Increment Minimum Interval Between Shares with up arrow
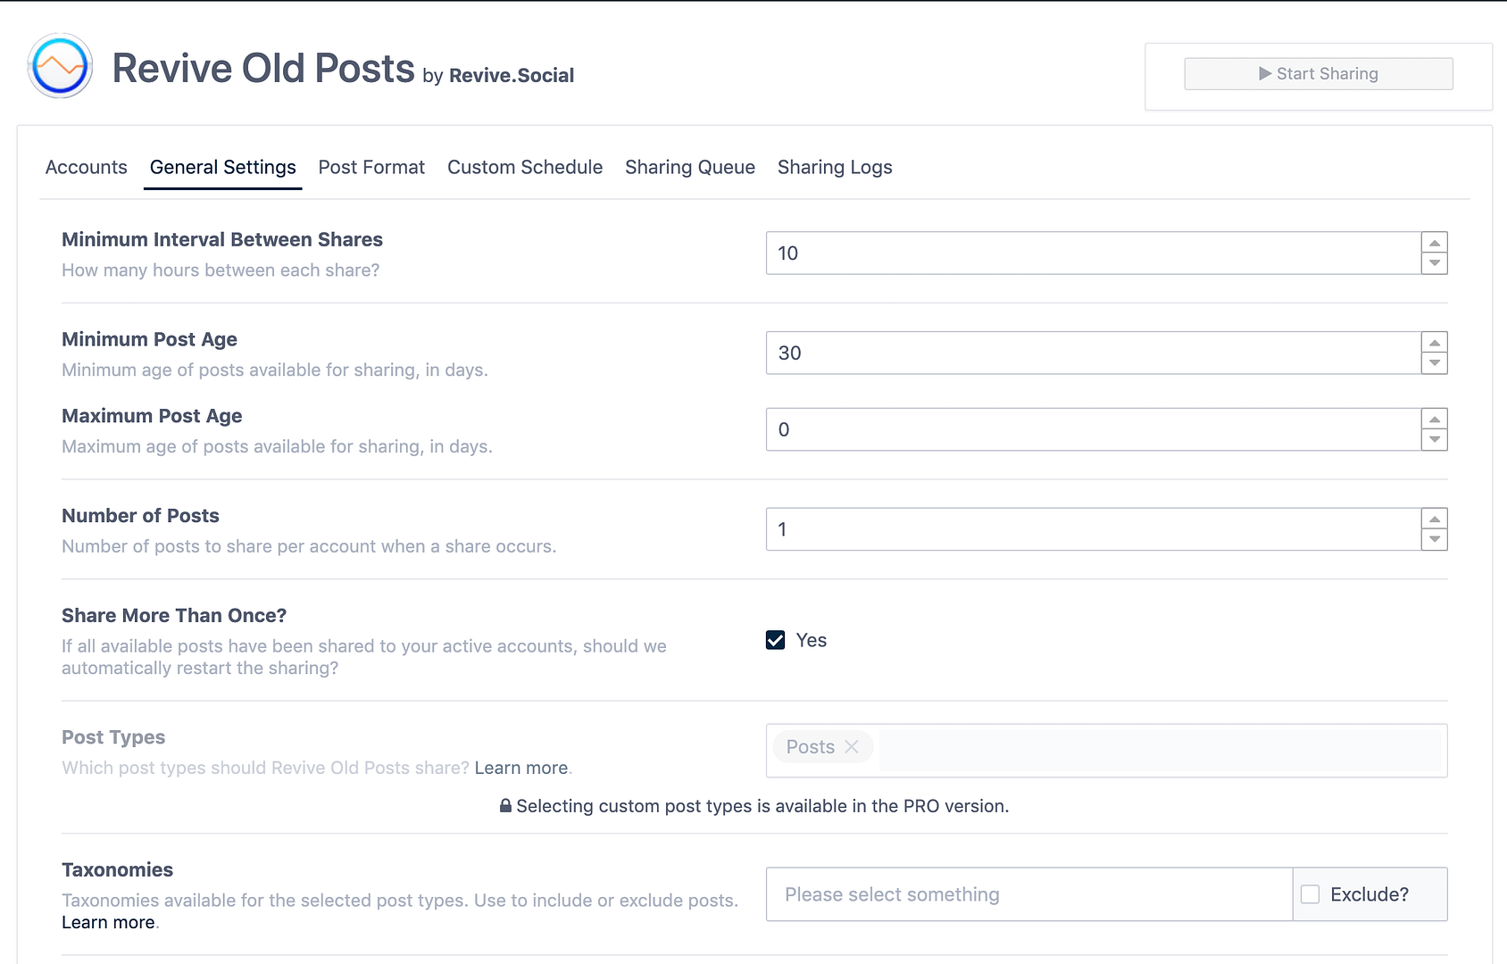 click(1434, 242)
